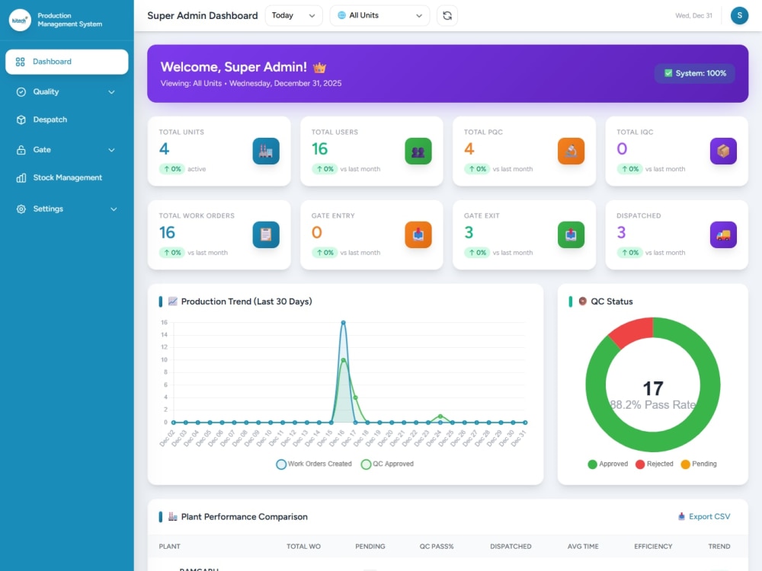762x571 pixels.
Task: Click the refresh icon button in header
Action: (447, 15)
